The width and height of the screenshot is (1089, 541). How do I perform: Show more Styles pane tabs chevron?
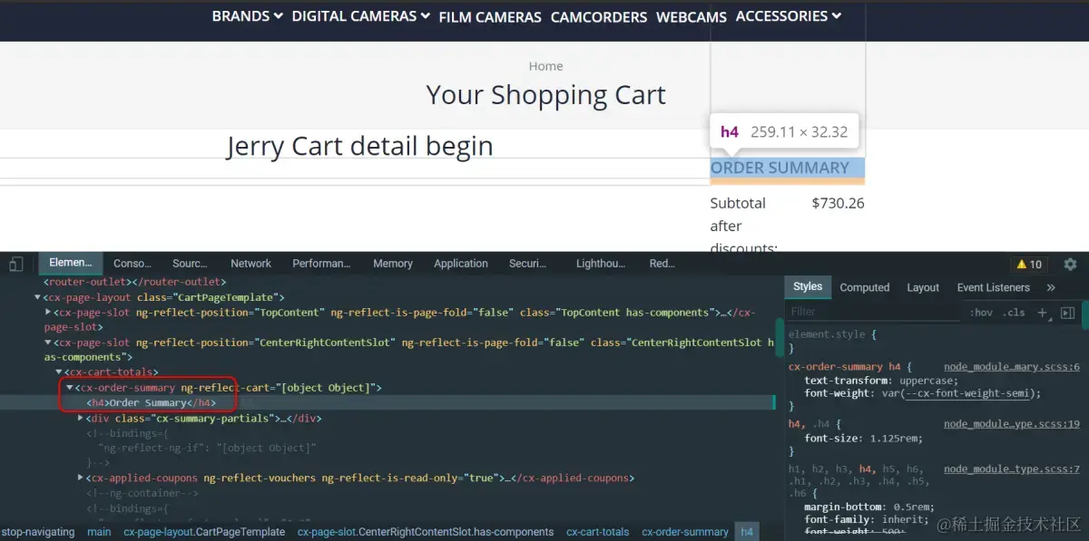coord(1051,287)
